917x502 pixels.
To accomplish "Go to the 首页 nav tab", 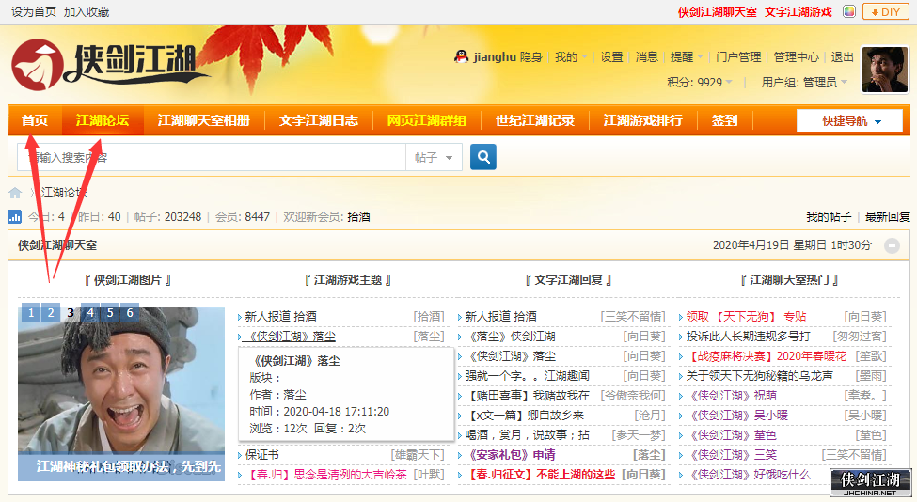I will pyautogui.click(x=35, y=120).
